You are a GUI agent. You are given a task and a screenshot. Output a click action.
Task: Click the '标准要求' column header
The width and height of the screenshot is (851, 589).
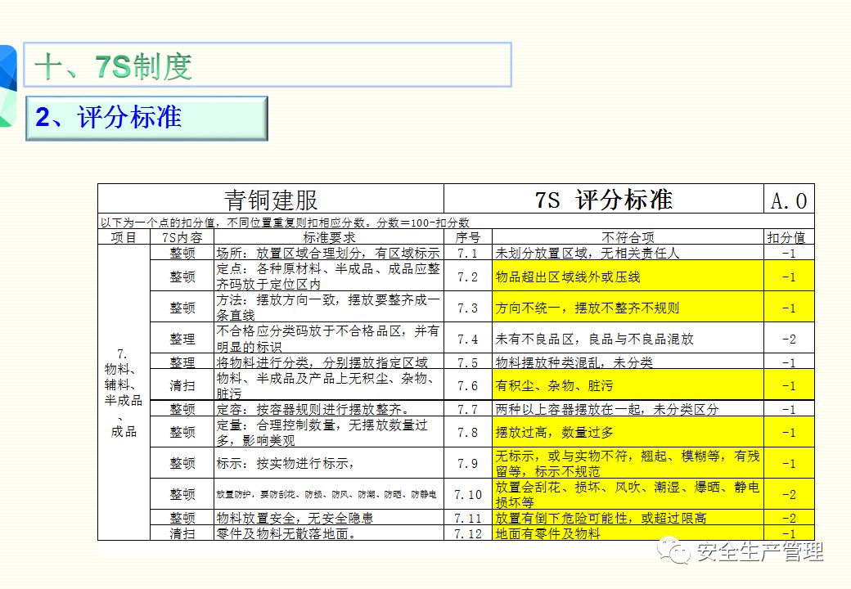[329, 237]
